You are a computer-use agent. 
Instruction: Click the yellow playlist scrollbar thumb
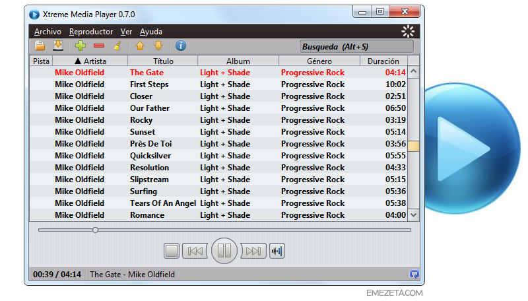414,146
